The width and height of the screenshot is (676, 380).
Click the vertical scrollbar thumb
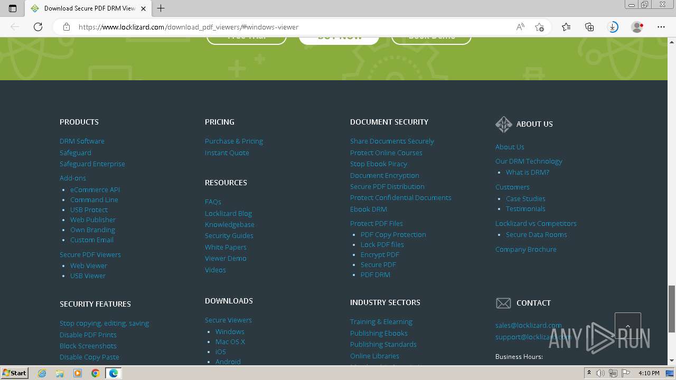(x=672, y=309)
